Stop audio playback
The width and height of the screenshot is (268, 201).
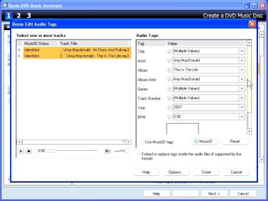(28, 151)
